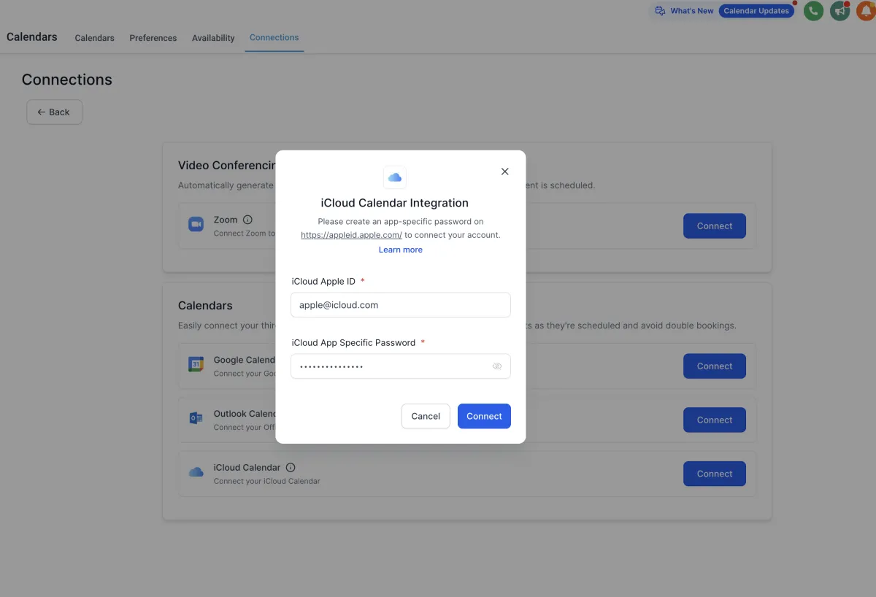Viewport: 876px width, 597px height.
Task: Click the "iCloud Calendar Integration" dialog title
Action: pos(395,203)
